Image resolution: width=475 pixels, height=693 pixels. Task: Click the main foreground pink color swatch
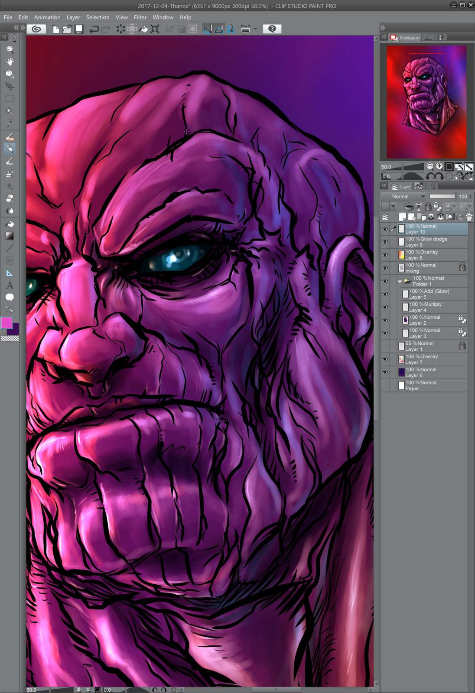(x=7, y=323)
